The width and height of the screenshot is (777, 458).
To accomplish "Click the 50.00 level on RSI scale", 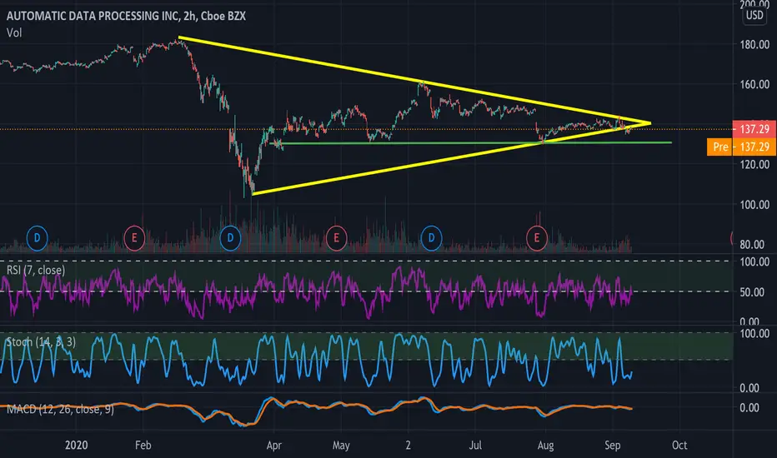I will coord(752,292).
